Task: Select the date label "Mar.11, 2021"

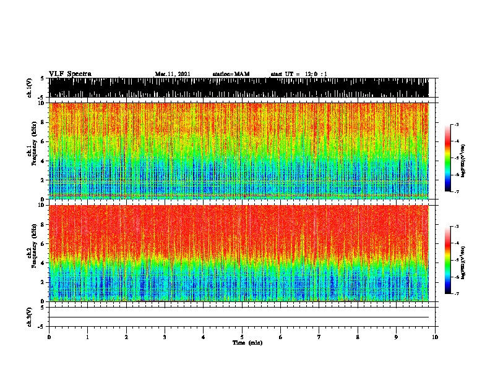Action: tap(173, 74)
